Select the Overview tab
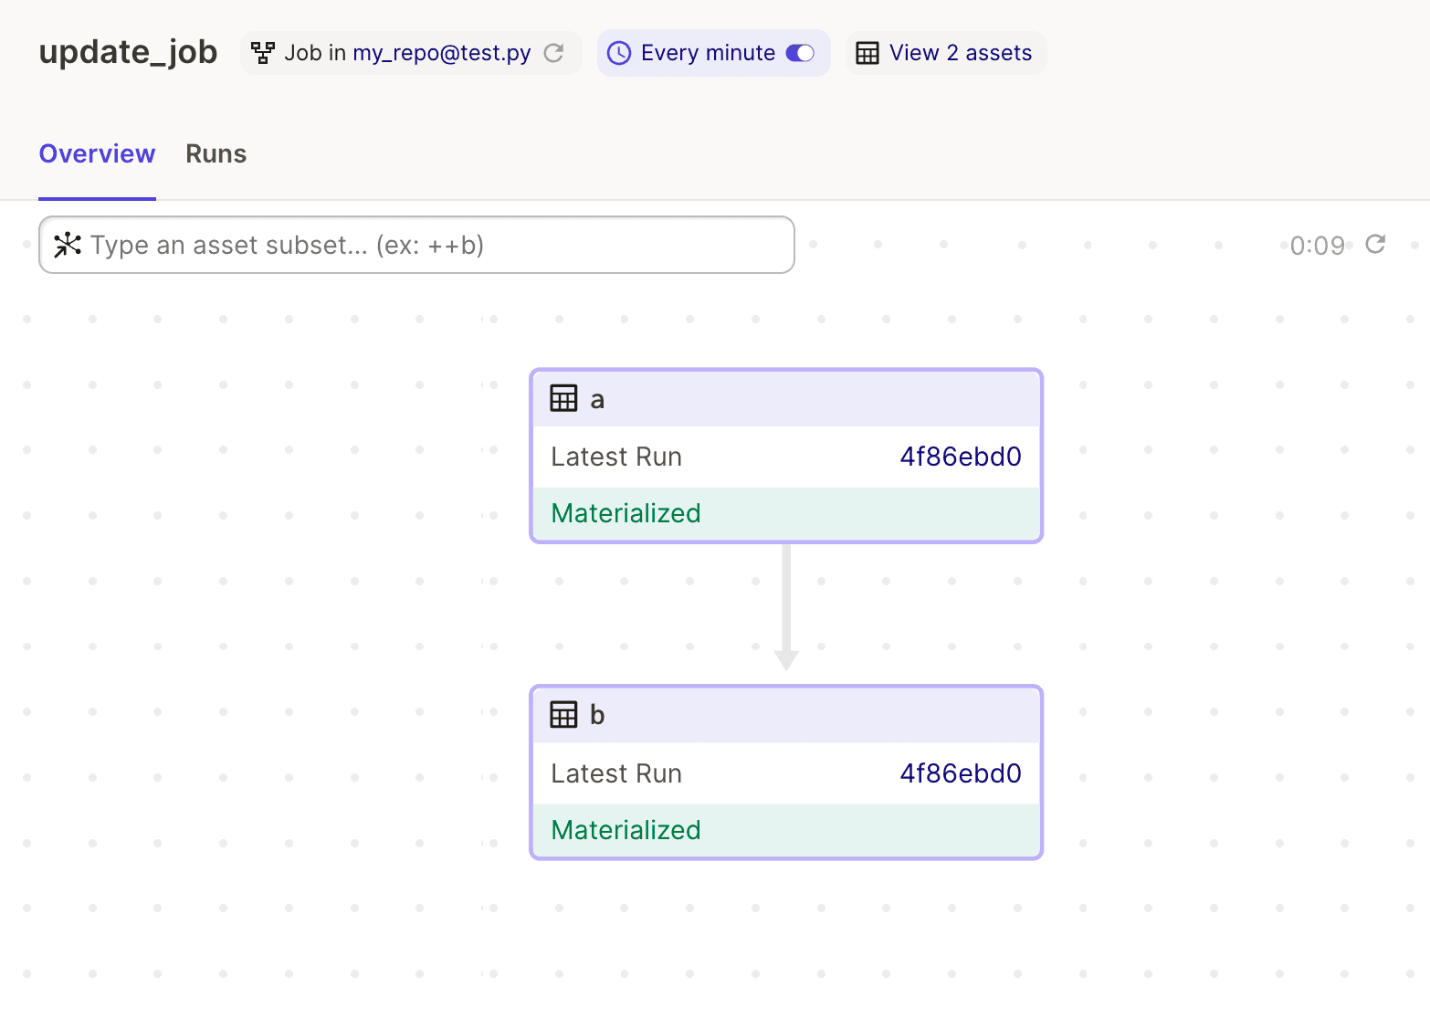The width and height of the screenshot is (1430, 1009). point(97,153)
